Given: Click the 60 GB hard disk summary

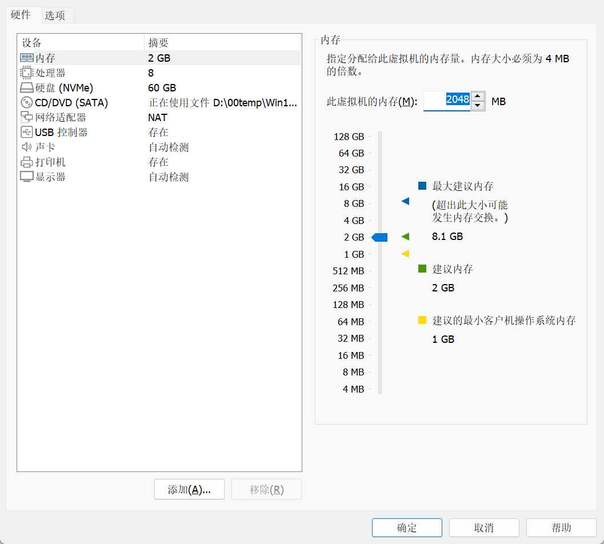Looking at the screenshot, I should (x=162, y=88).
